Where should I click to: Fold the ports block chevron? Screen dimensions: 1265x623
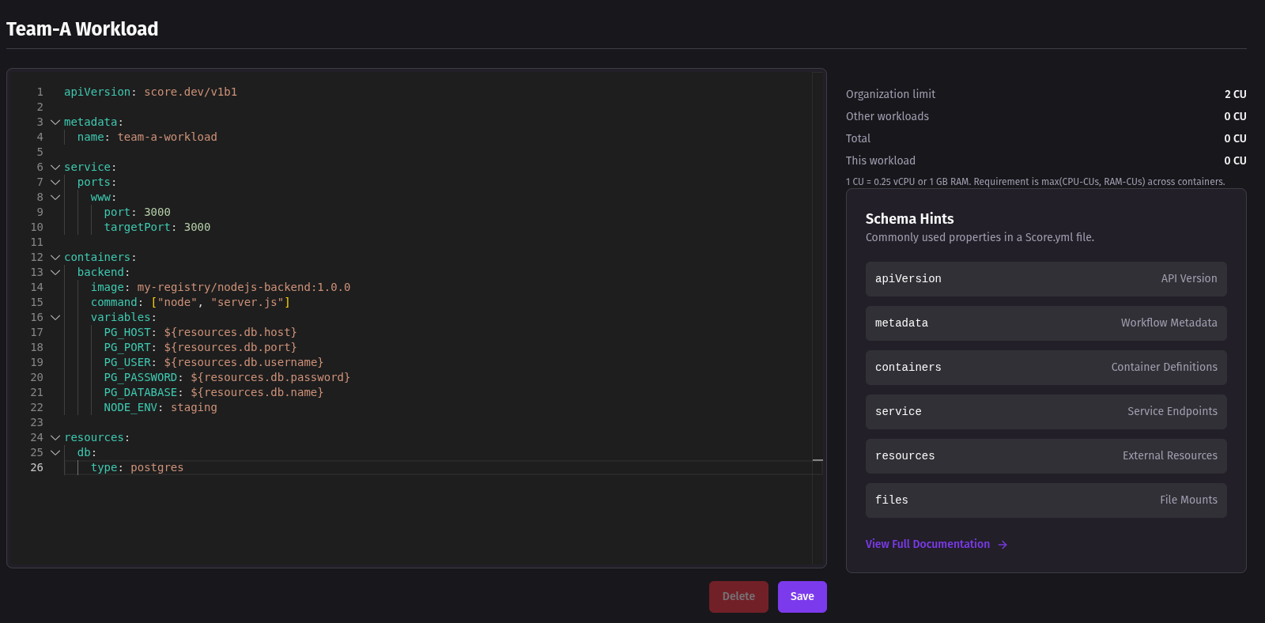click(x=55, y=183)
